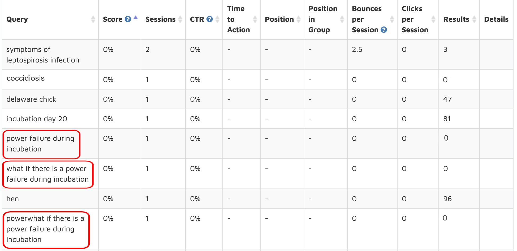Click sort arrows for Clicks per Session
The height and width of the screenshot is (251, 517).
pos(433,19)
